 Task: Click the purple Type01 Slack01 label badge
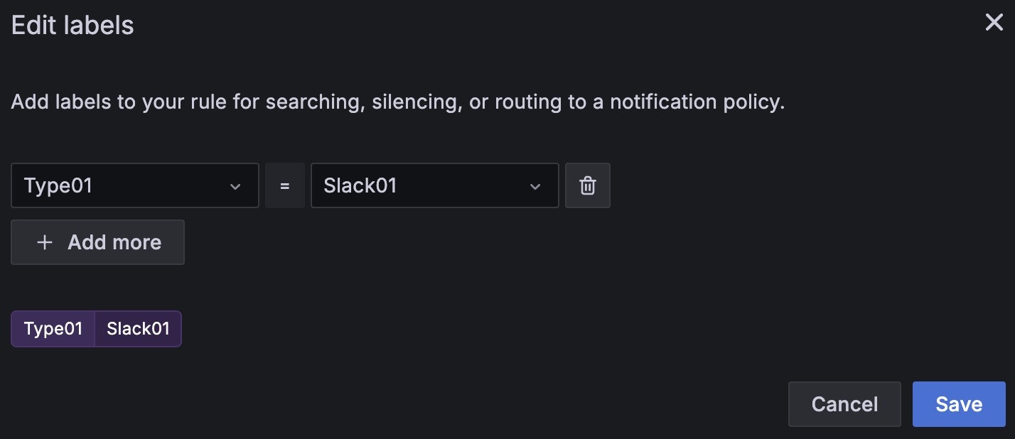click(x=96, y=328)
